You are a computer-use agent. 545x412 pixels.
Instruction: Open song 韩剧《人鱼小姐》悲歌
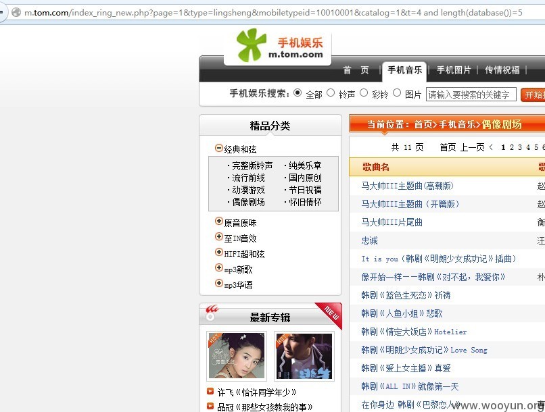[x=402, y=314]
